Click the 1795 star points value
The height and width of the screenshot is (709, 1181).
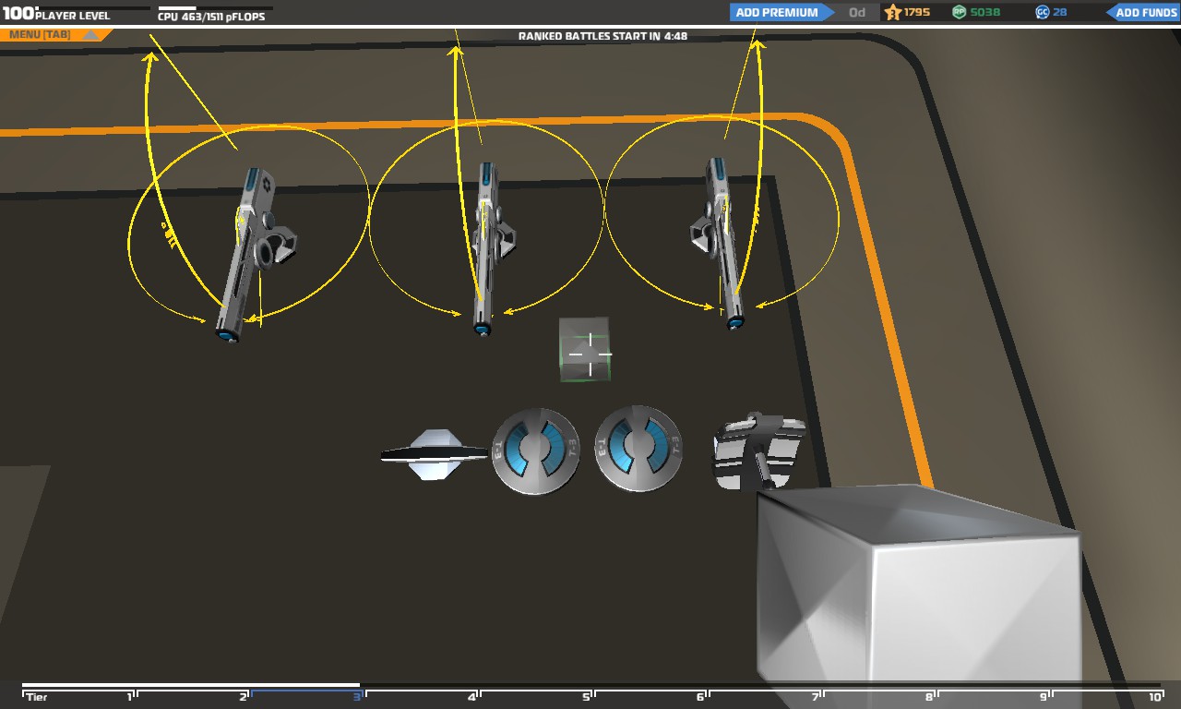click(x=917, y=13)
